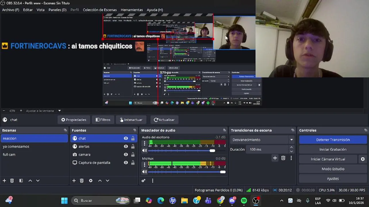The height and width of the screenshot is (207, 369).
Task: Unlock the chat source lock
Action: [133, 138]
